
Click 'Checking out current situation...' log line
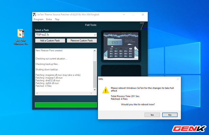(51, 59)
